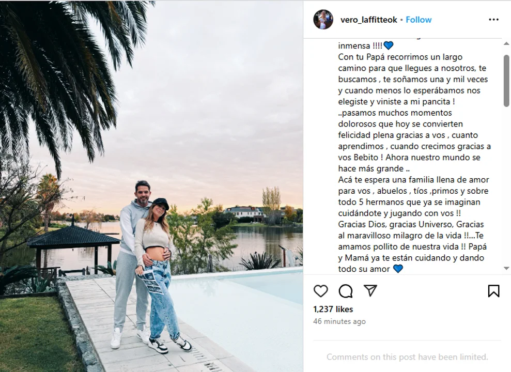Open the three-dot more options menu
The width and height of the screenshot is (511, 372).
point(494,20)
